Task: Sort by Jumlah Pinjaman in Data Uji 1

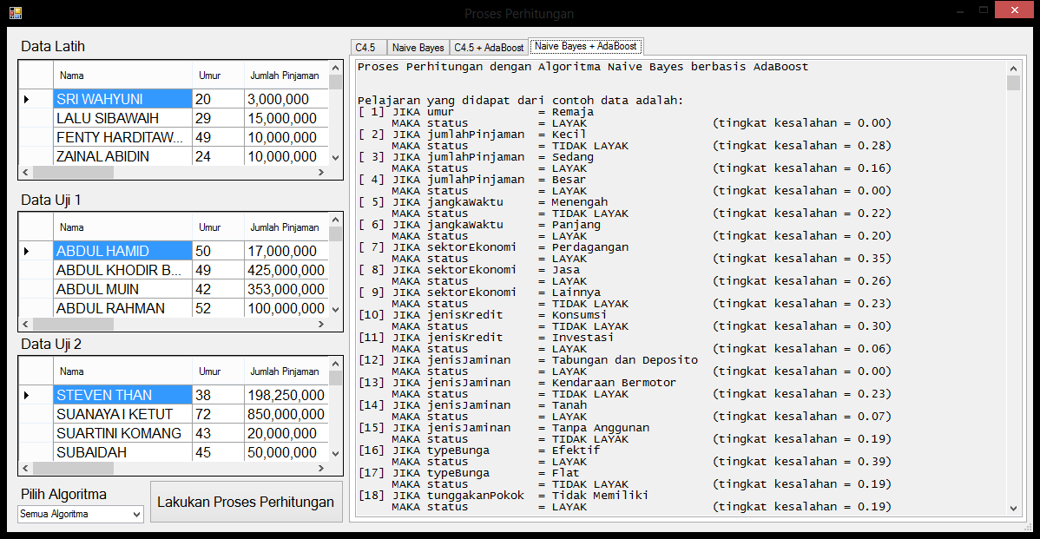Action: pyautogui.click(x=285, y=227)
